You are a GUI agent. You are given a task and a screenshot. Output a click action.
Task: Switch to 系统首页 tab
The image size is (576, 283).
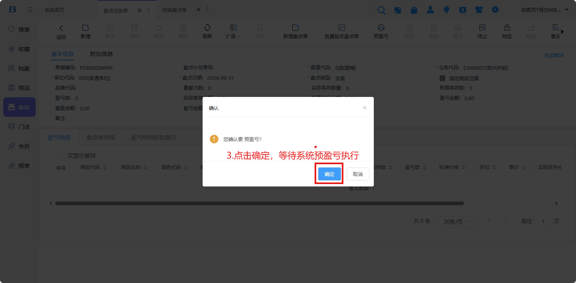click(54, 10)
